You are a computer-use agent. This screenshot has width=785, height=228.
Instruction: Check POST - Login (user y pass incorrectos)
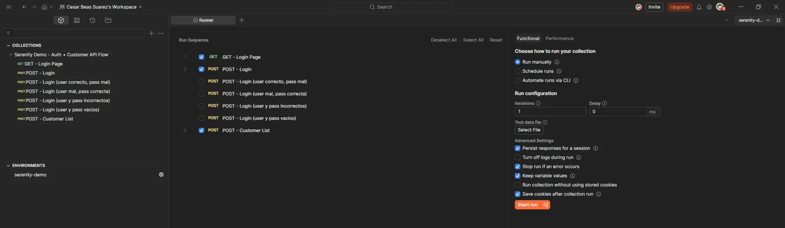tap(201, 106)
